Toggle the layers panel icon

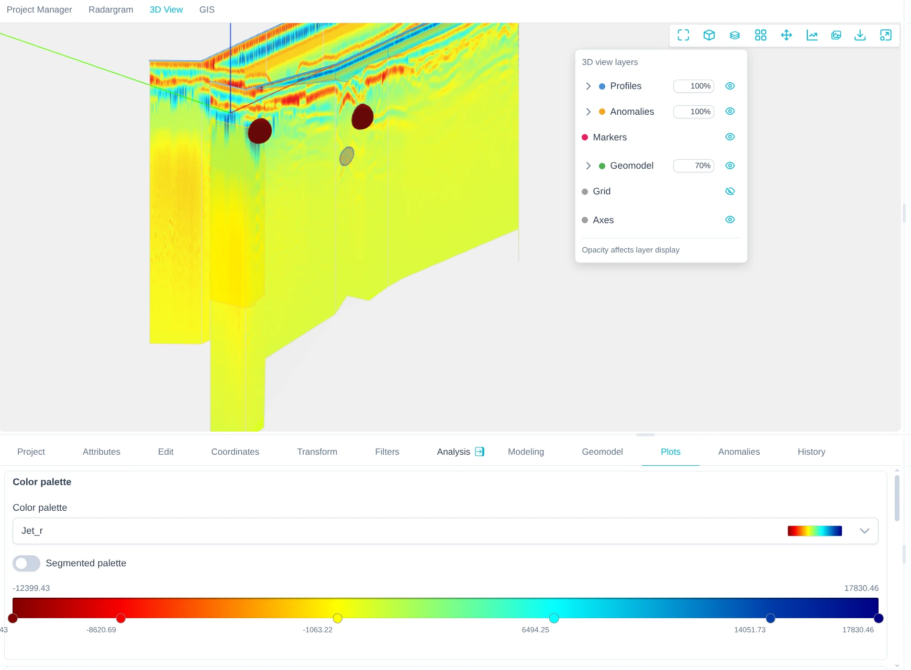735,35
